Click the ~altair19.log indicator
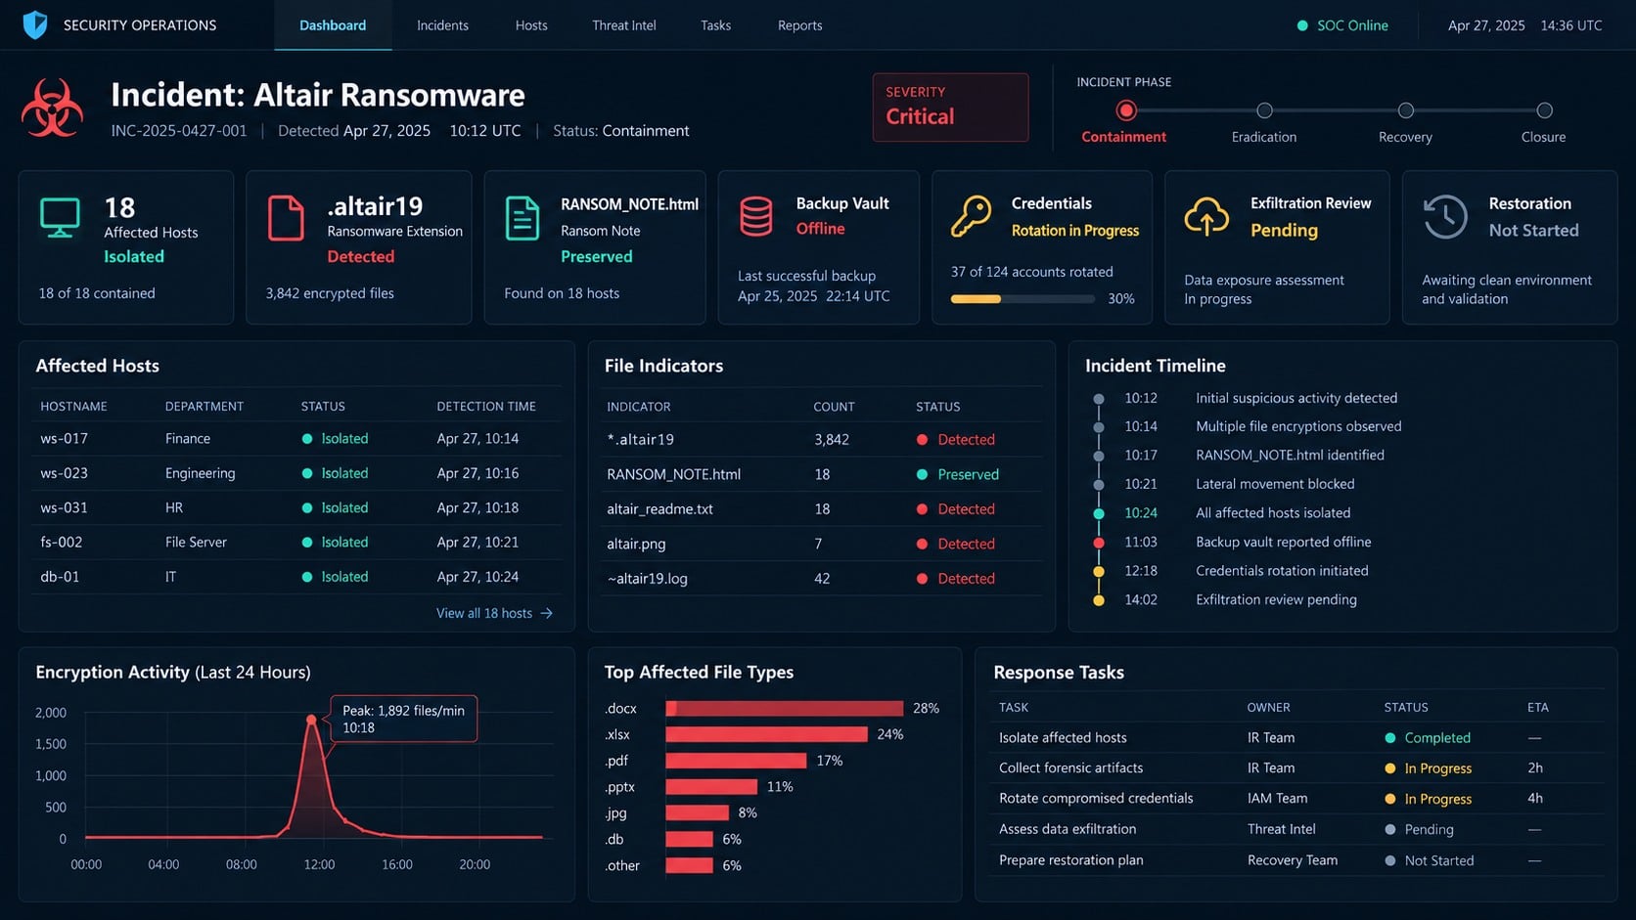 coord(647,579)
